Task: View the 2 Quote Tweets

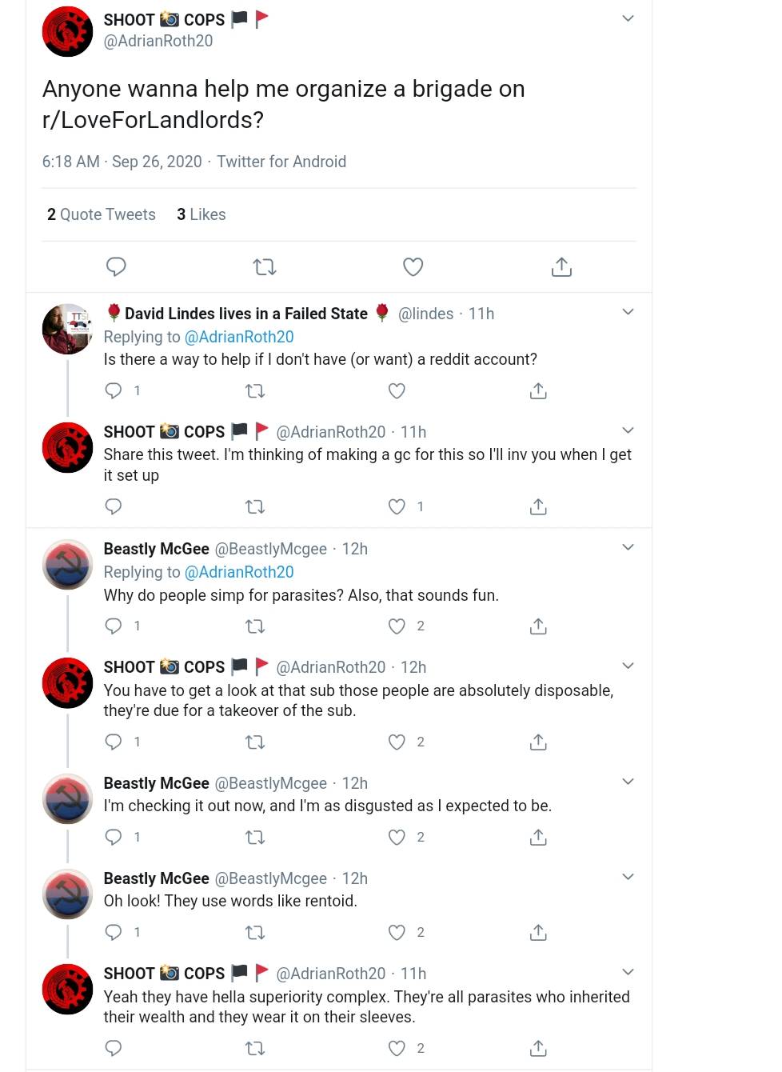Action: (x=101, y=214)
